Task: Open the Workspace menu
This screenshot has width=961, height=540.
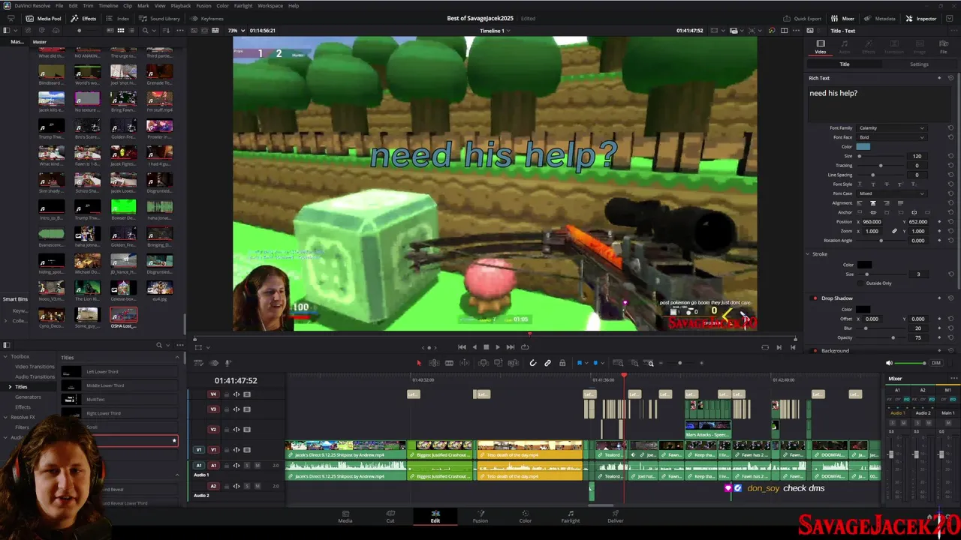Action: pyautogui.click(x=270, y=5)
